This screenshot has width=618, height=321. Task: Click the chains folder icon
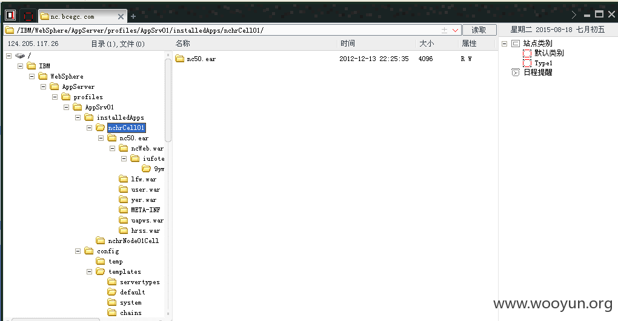click(x=112, y=313)
